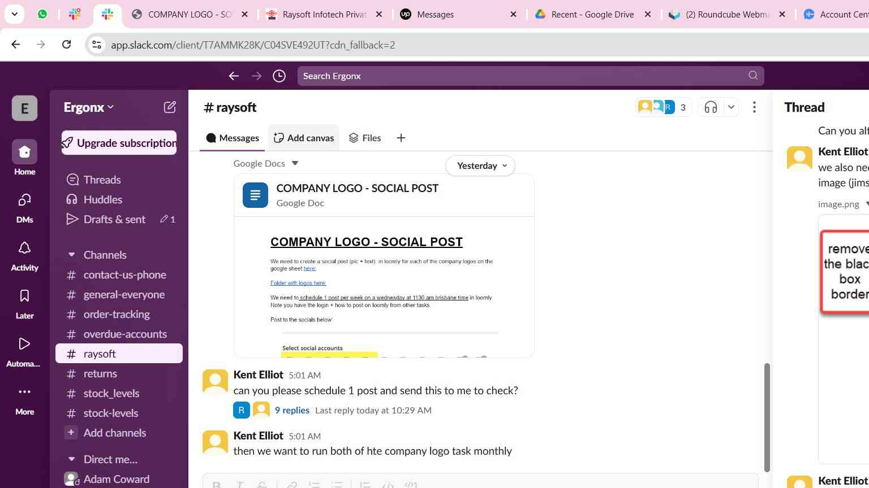Open huddle options dropdown arrow

pyautogui.click(x=731, y=107)
